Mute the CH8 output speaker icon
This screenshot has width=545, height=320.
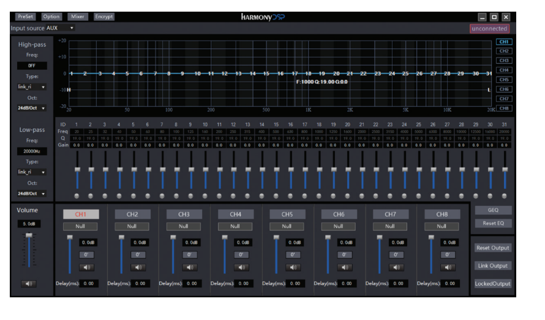448,267
